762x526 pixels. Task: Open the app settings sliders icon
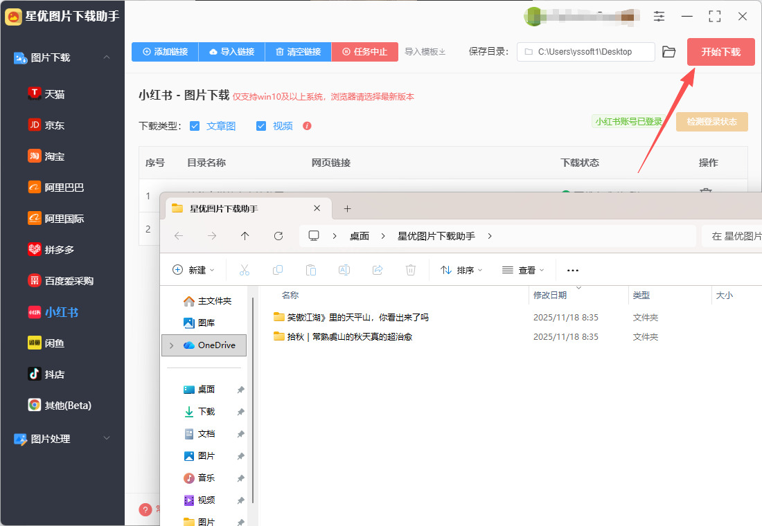659,16
